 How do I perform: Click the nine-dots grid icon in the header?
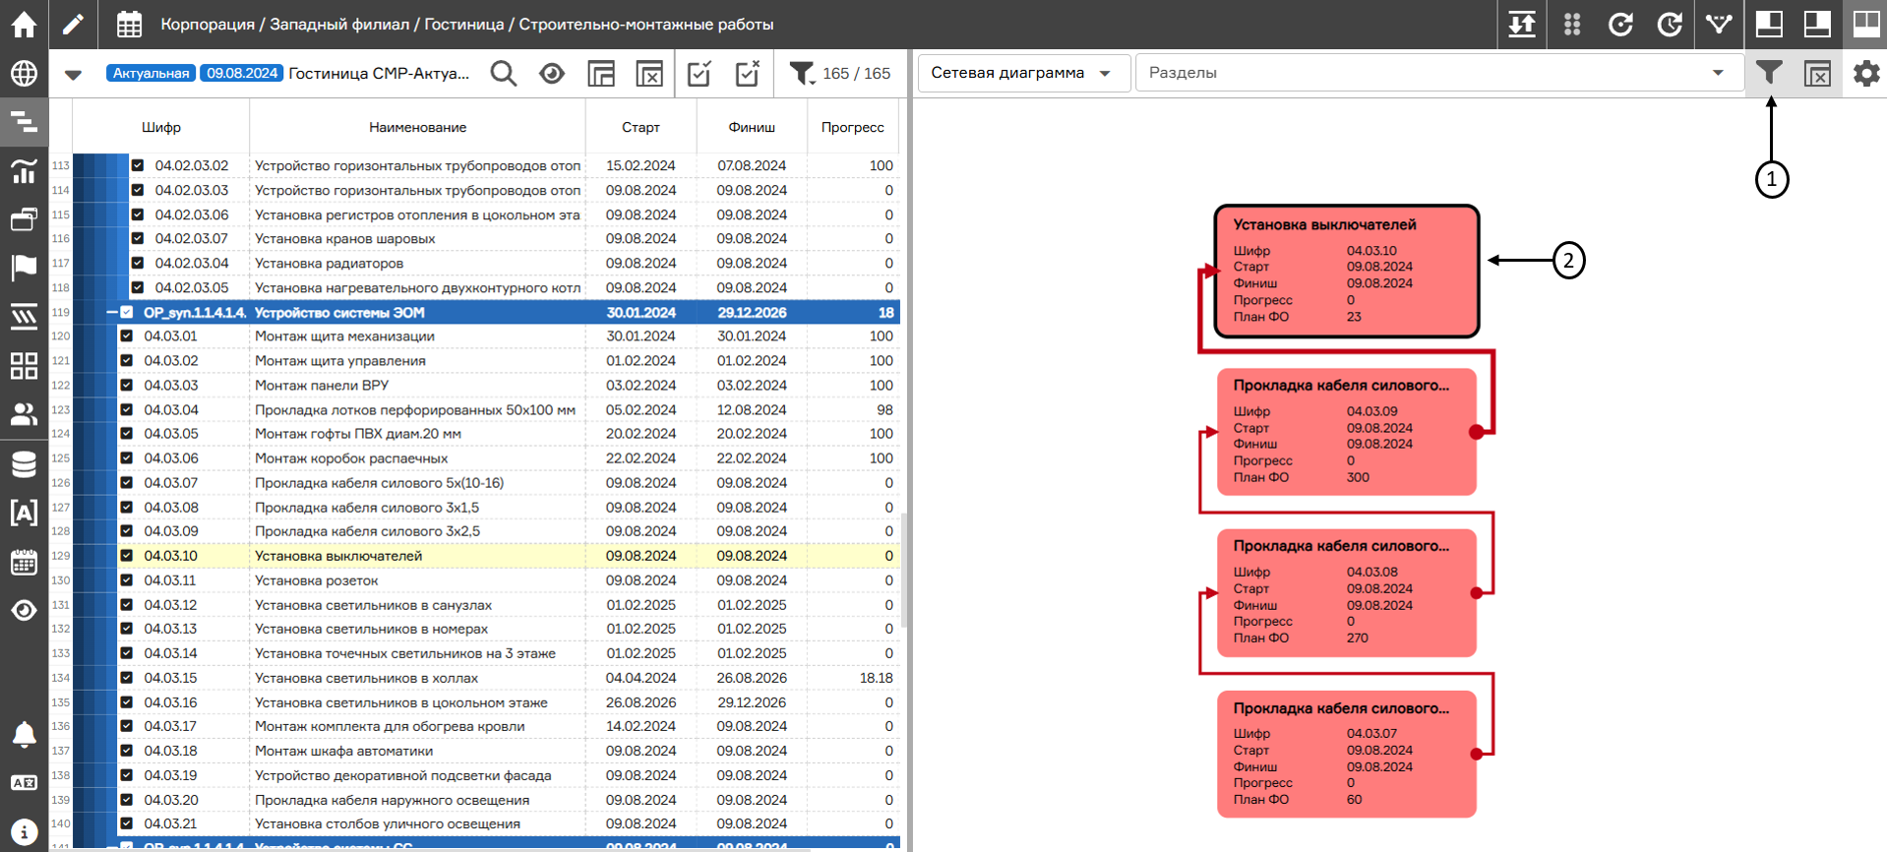(1572, 24)
